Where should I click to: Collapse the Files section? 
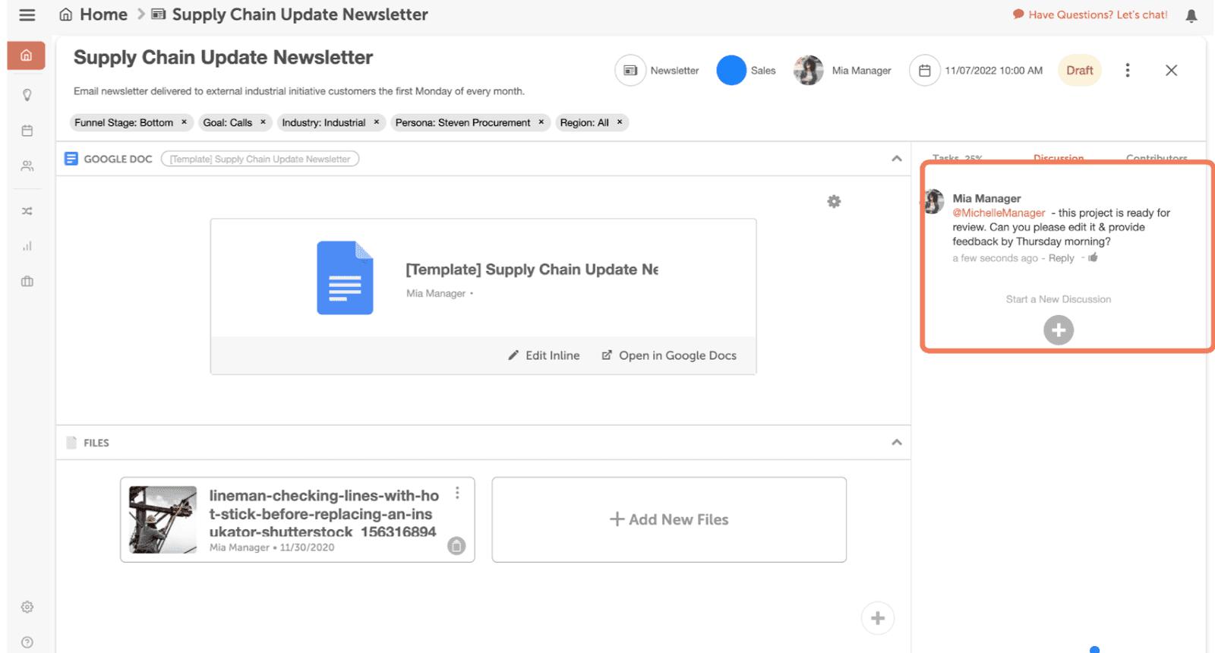pos(897,442)
